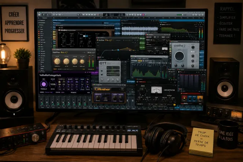Click the orange highlighted button in the center analyzer plugin
This screenshot has height=162, width=243.
point(140,61)
